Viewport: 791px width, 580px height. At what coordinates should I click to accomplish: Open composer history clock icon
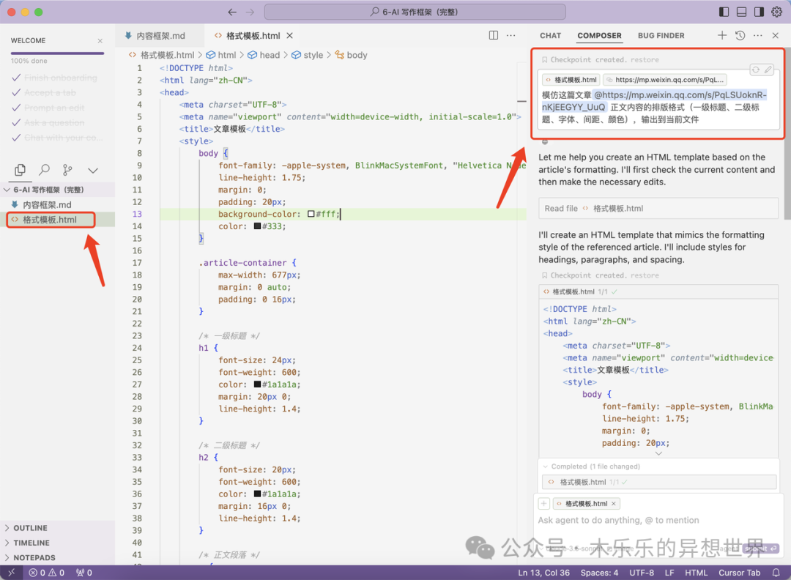pos(740,35)
